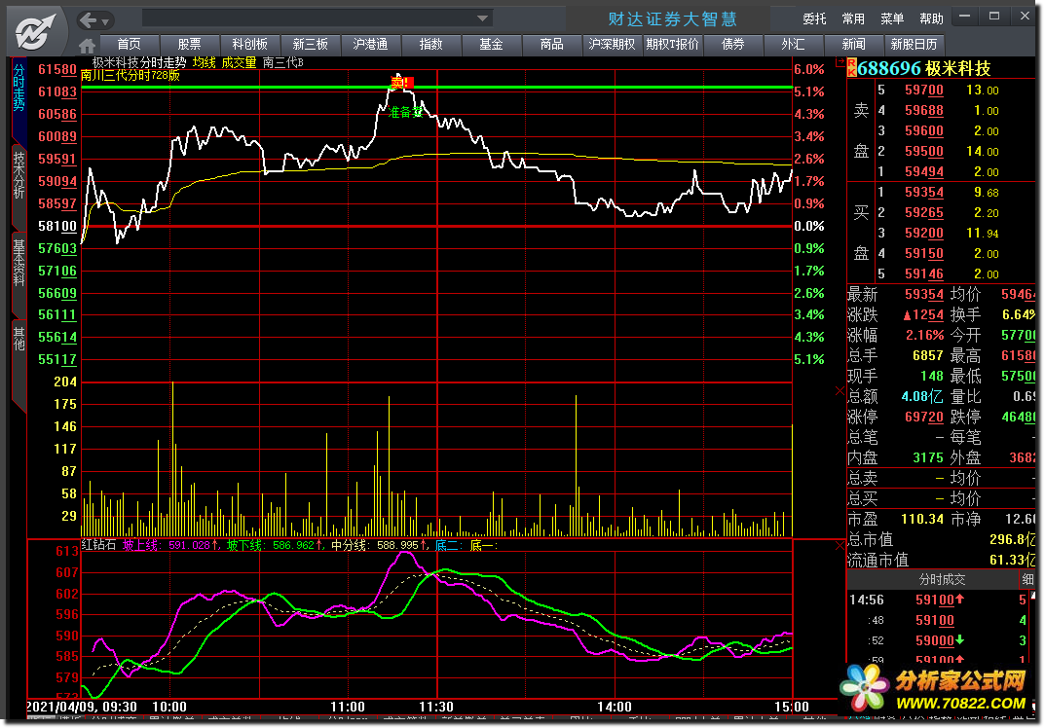Click the Dazhihui app logo icon

click(x=35, y=31)
